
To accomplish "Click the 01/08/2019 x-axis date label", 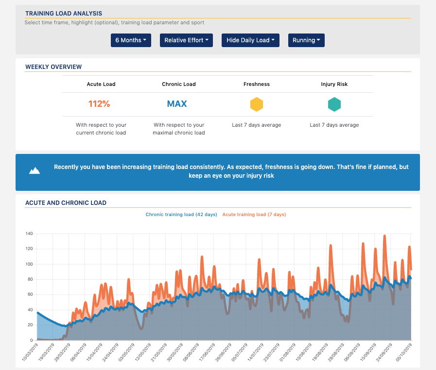I will (288, 352).
